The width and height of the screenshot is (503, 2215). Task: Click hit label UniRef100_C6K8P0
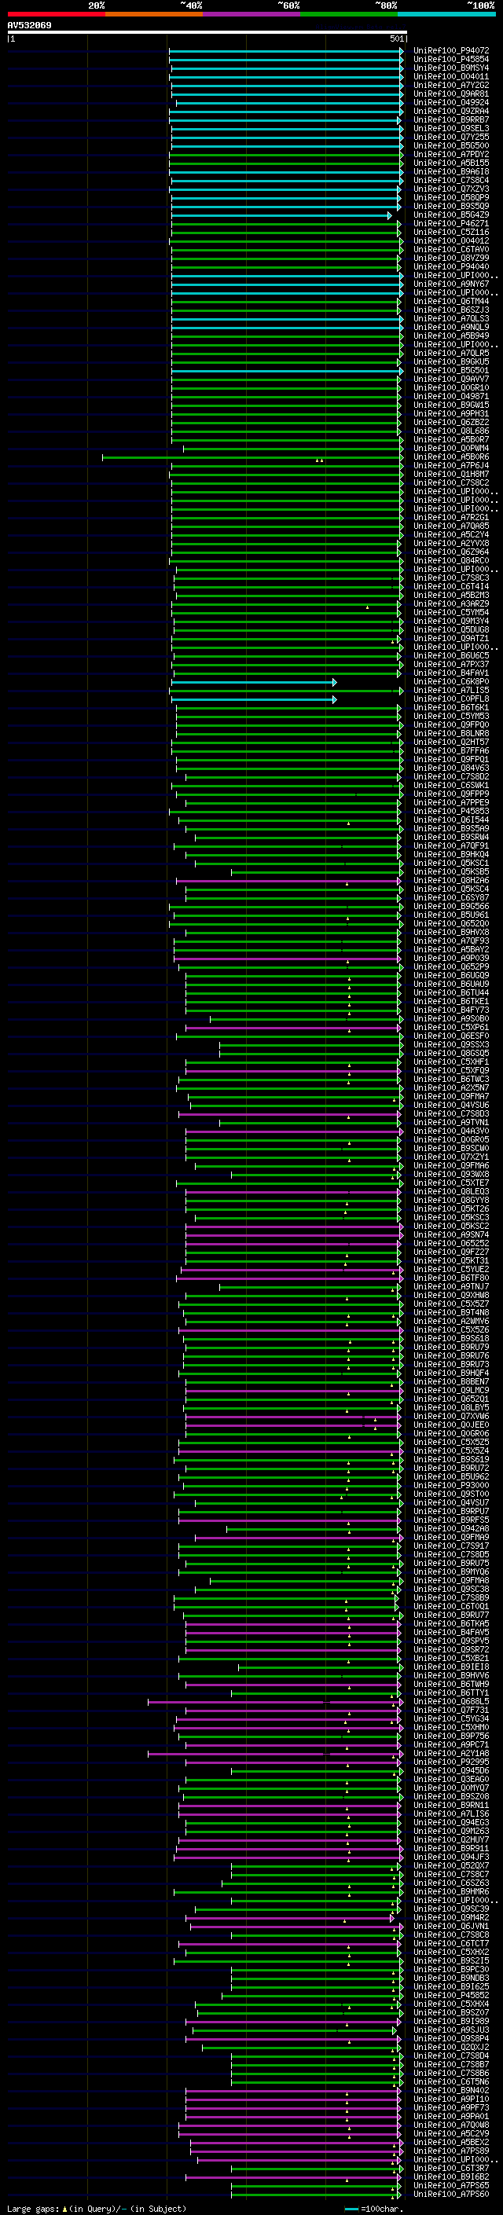pos(451,682)
